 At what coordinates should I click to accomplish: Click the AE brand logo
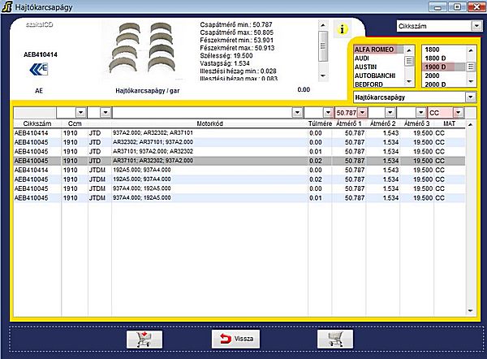[39, 69]
